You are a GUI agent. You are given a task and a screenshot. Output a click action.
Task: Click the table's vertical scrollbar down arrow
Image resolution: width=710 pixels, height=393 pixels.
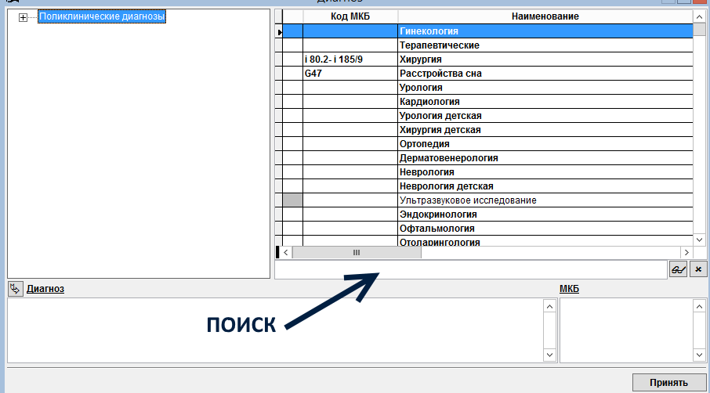(x=700, y=239)
